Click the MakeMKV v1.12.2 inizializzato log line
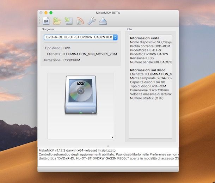The image size is (215, 183). pos(77,150)
